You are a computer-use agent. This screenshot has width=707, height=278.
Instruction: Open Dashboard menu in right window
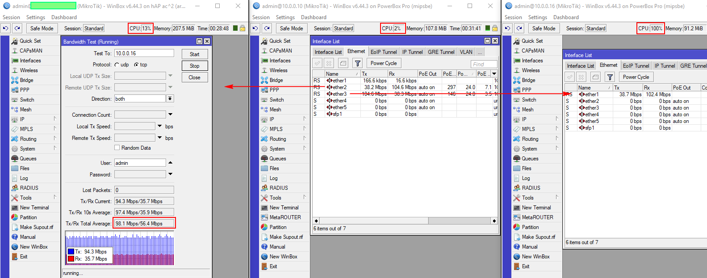coord(566,17)
